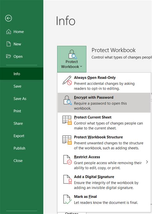Click the grid lock icon for Protect Workbook Structure

point(67,140)
